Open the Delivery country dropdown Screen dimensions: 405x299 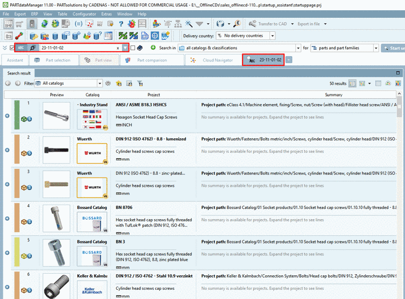click(273, 36)
